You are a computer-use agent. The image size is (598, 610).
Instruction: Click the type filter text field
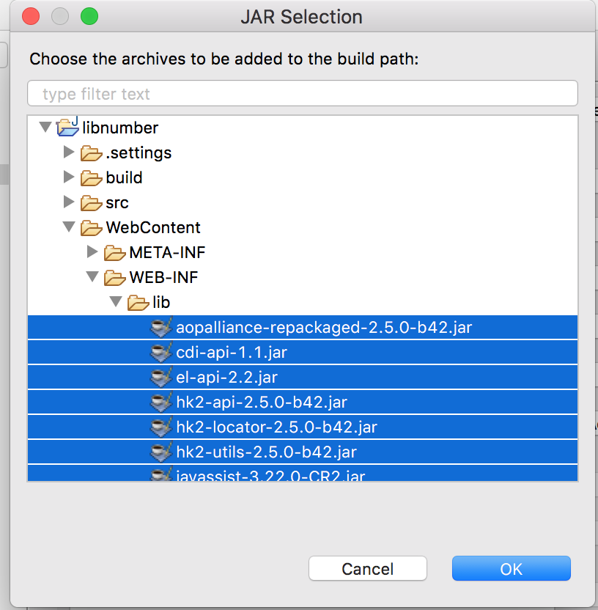click(x=302, y=93)
